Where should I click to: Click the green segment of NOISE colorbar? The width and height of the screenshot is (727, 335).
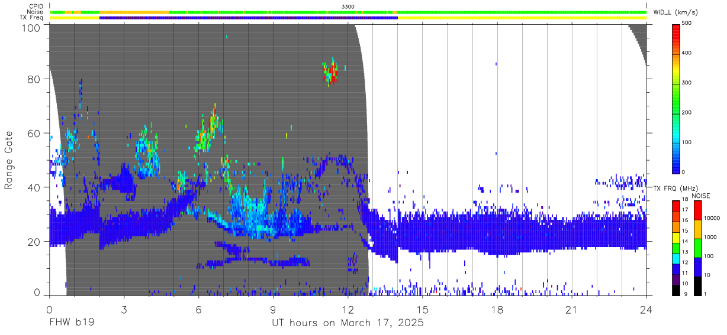point(697,247)
